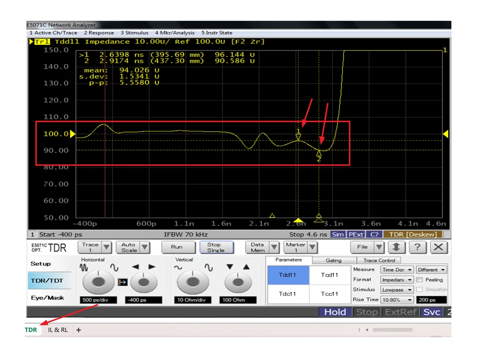Screen dimensions: 478x357
Task: Open the Mkr/Analysis menu
Action: click(175, 33)
